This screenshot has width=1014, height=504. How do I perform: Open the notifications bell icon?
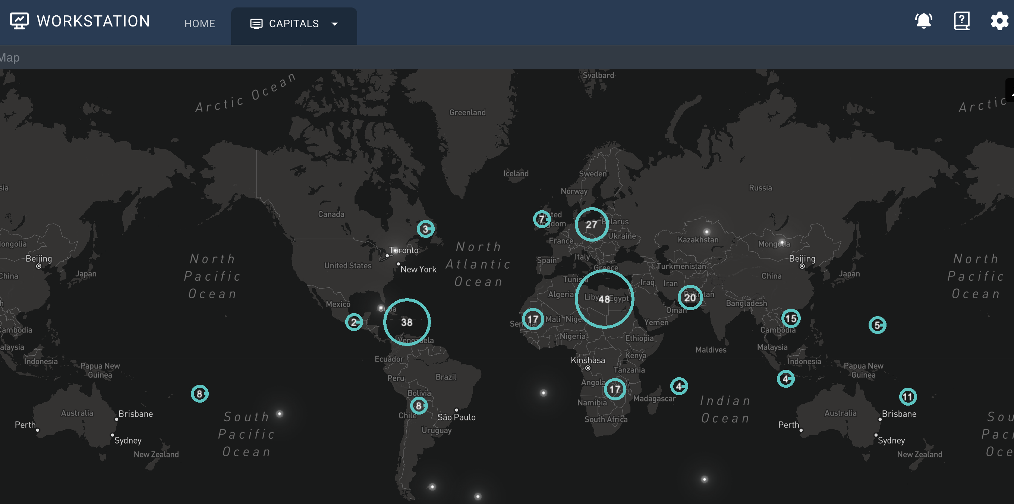coord(923,21)
